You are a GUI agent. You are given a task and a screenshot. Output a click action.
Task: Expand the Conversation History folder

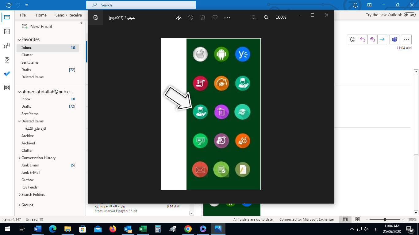click(19, 158)
